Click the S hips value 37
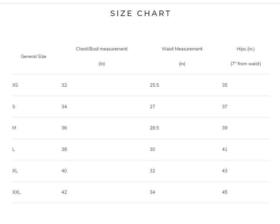 [225, 107]
